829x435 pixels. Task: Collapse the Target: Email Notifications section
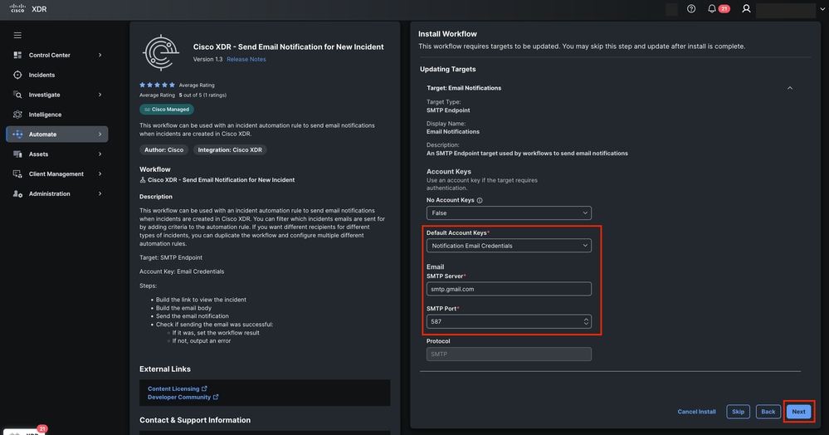pyautogui.click(x=790, y=88)
